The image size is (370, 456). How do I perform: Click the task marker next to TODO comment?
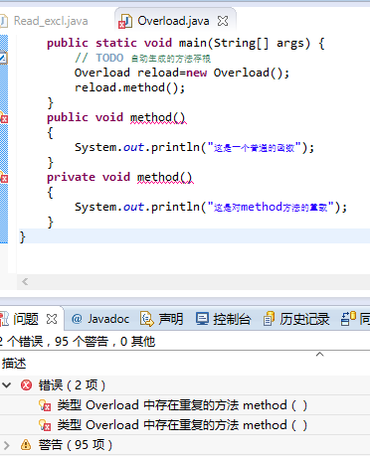tap(3, 58)
